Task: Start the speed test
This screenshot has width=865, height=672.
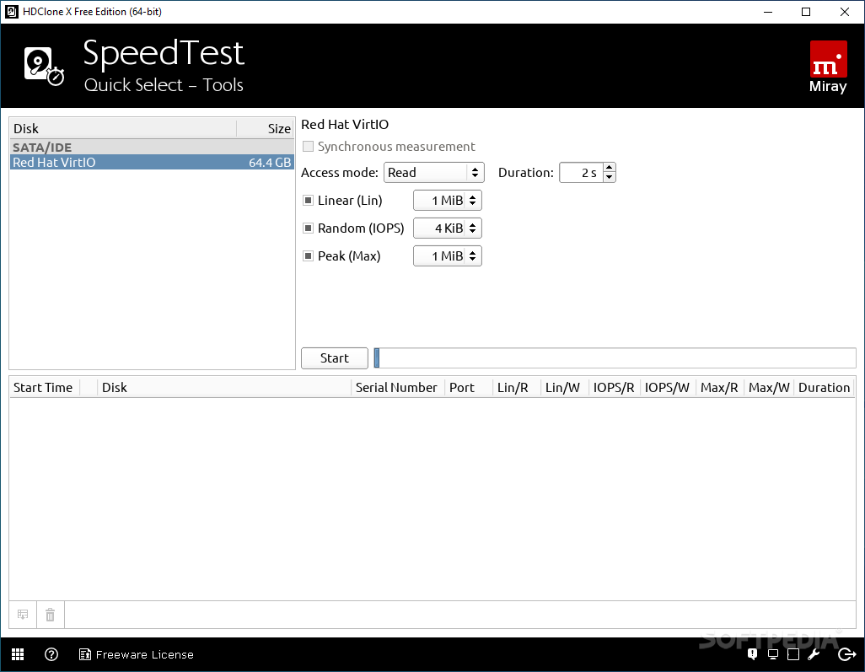Action: click(x=335, y=358)
